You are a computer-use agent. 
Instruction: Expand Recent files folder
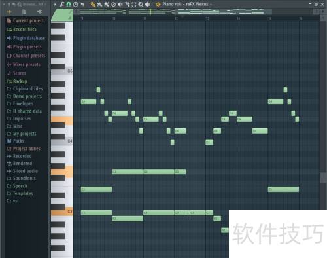pos(22,29)
